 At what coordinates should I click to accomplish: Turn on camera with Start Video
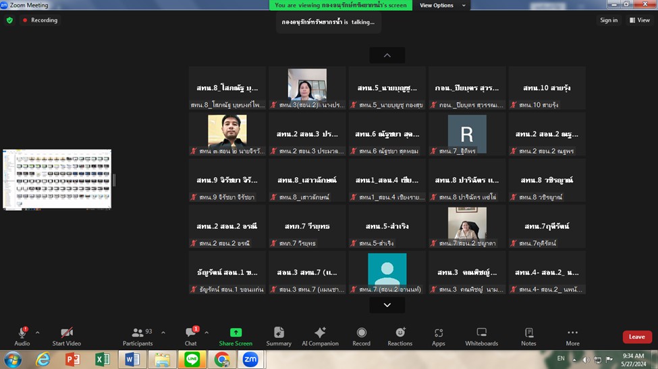tap(67, 336)
